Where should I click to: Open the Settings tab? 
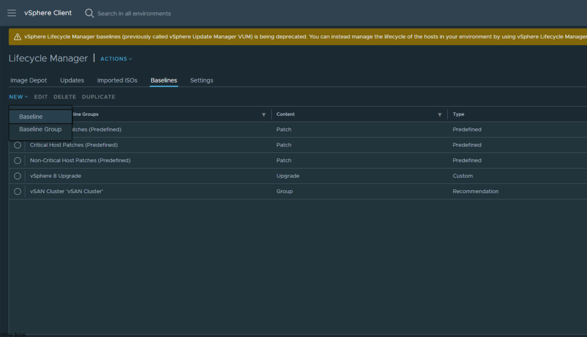pos(201,80)
